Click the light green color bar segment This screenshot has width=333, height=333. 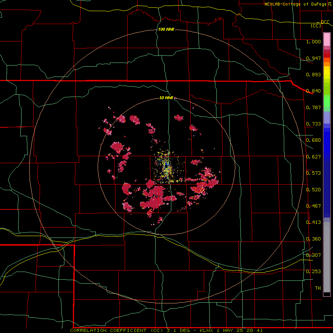pyautogui.click(x=327, y=101)
